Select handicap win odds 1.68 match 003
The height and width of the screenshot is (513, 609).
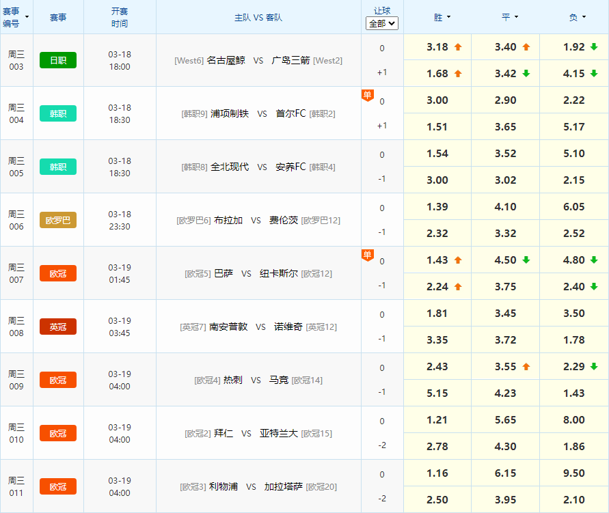pos(437,73)
